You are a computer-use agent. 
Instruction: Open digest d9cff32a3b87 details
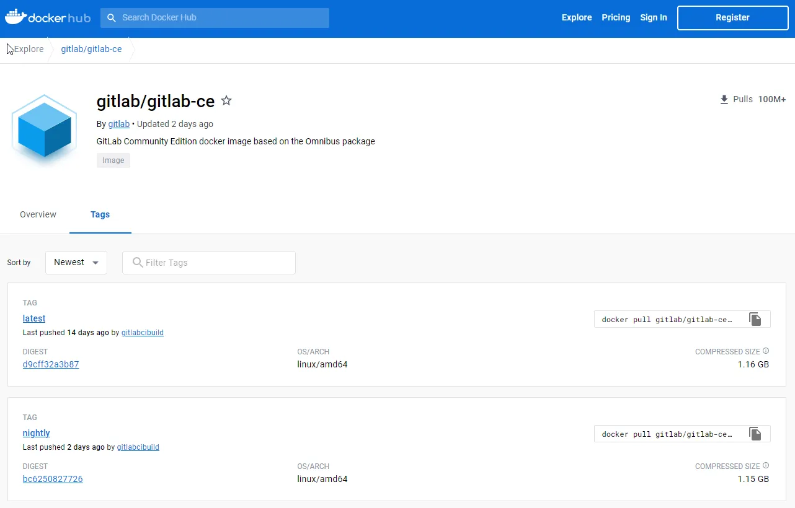tap(50, 364)
